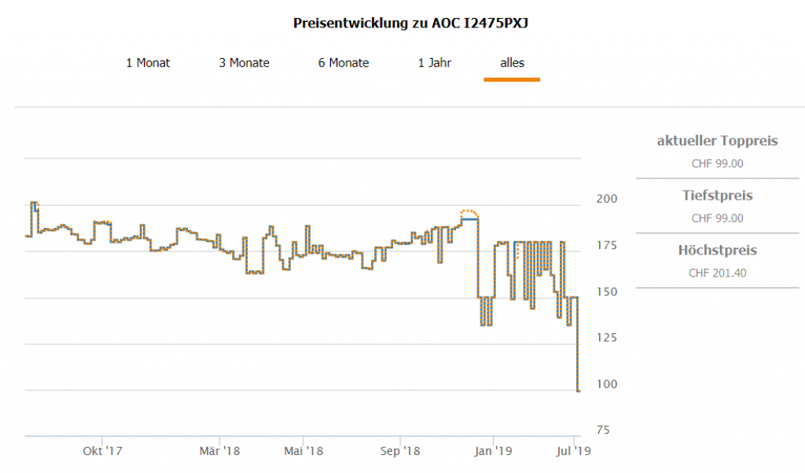Image resolution: width=805 pixels, height=473 pixels.
Task: Click the "Mär '18" x-axis label
Action: [x=219, y=451]
